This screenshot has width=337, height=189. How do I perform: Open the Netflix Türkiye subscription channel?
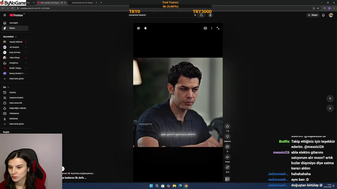click(15, 68)
